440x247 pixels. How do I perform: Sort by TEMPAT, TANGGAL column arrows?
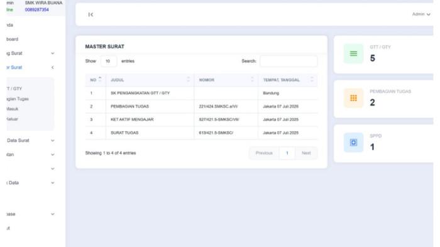coord(312,80)
